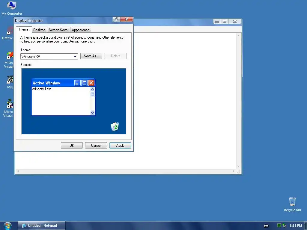Viewport: 307px width, 230px height.
Task: Click the Start orb button
Action: coord(7,226)
